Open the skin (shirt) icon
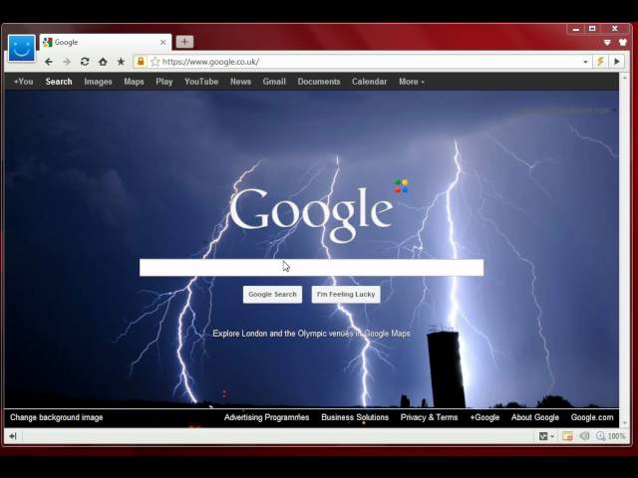The image size is (638, 478). point(623,42)
